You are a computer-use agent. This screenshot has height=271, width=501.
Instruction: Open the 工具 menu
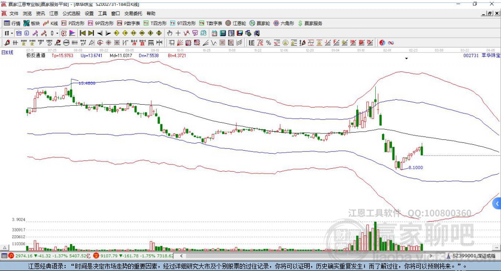pos(102,13)
